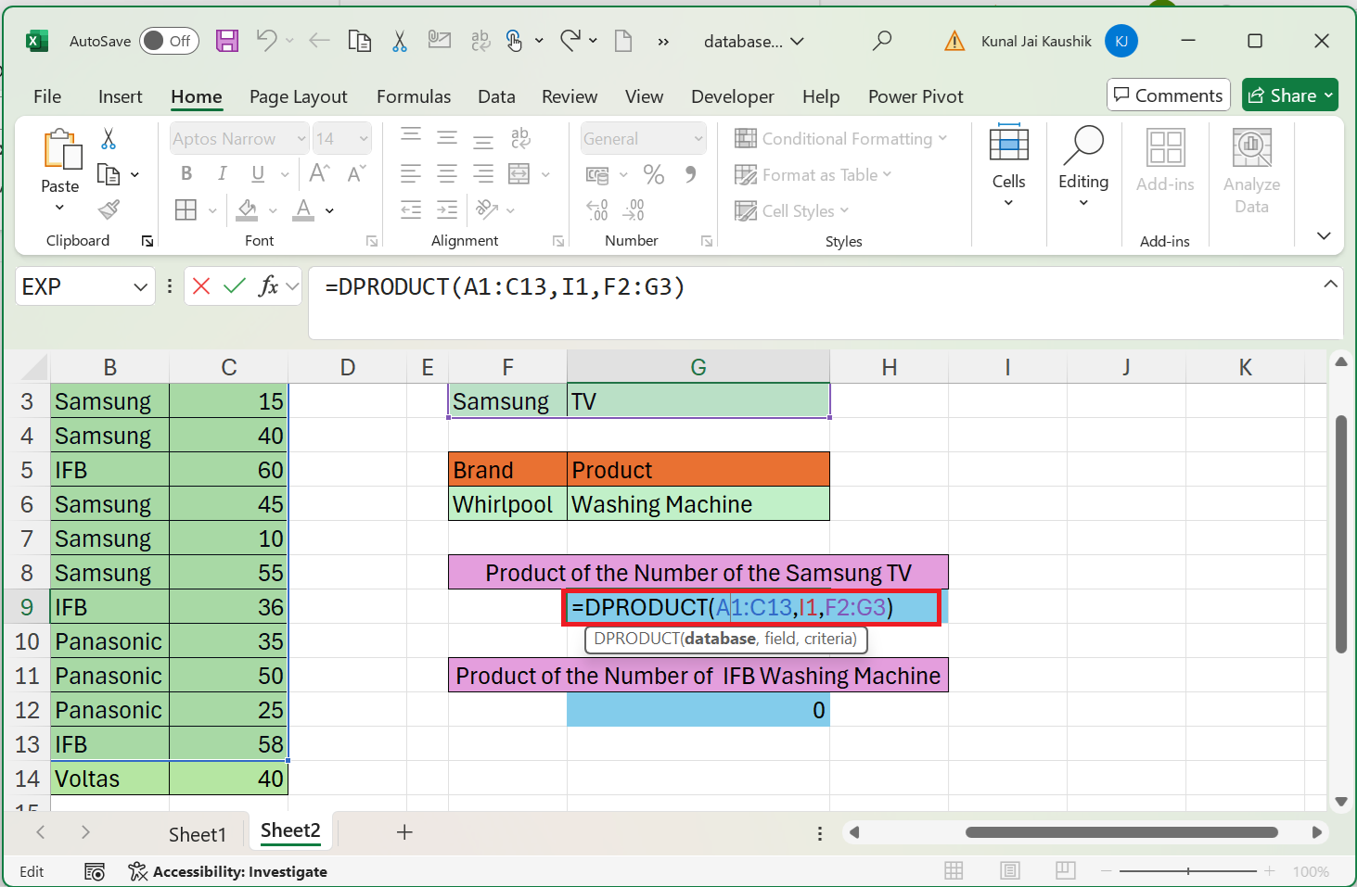Switch to the Formulas ribbon tab
The width and height of the screenshot is (1357, 887).
coord(414,96)
